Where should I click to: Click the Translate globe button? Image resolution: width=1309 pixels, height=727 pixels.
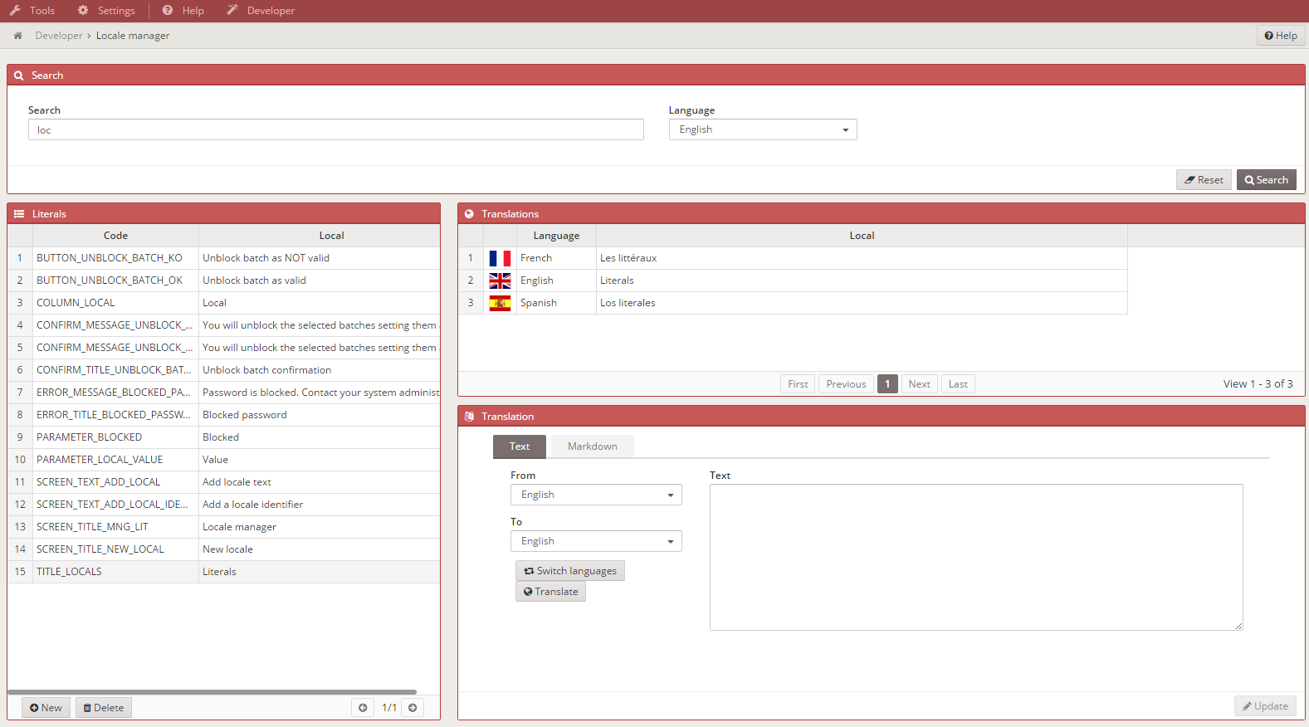click(x=550, y=592)
